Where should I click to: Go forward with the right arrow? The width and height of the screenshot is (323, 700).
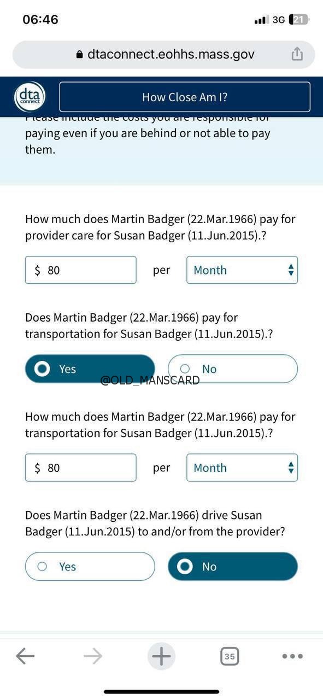point(93,656)
